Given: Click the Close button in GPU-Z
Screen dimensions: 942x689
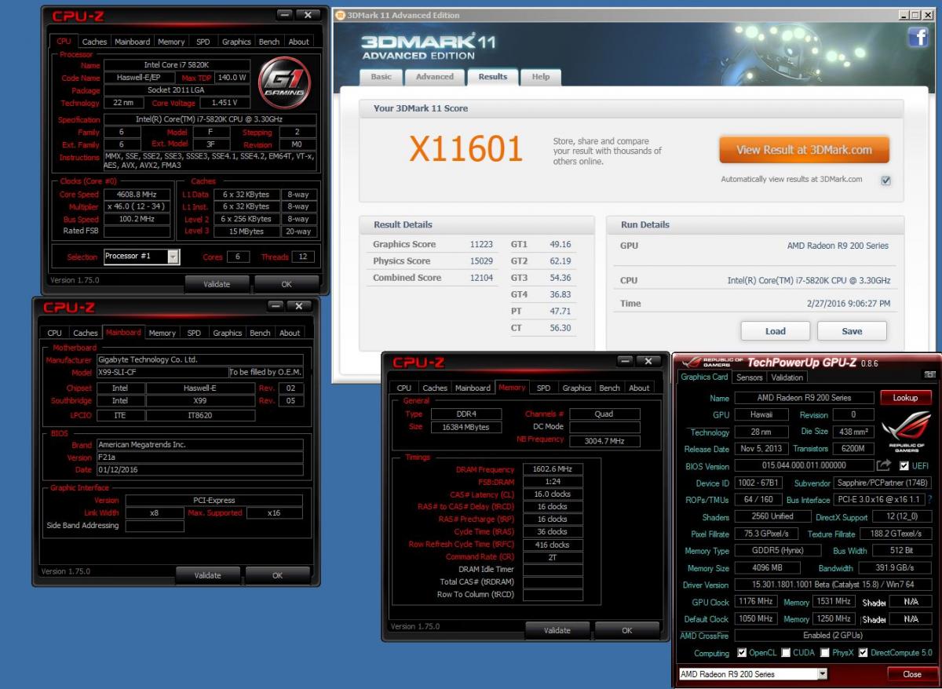Looking at the screenshot, I should pos(911,674).
